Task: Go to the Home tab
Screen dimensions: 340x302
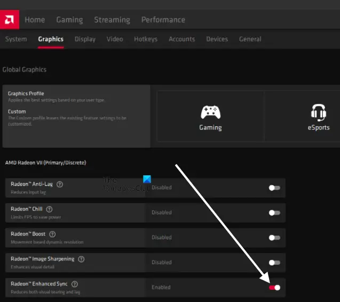Action: (35, 20)
